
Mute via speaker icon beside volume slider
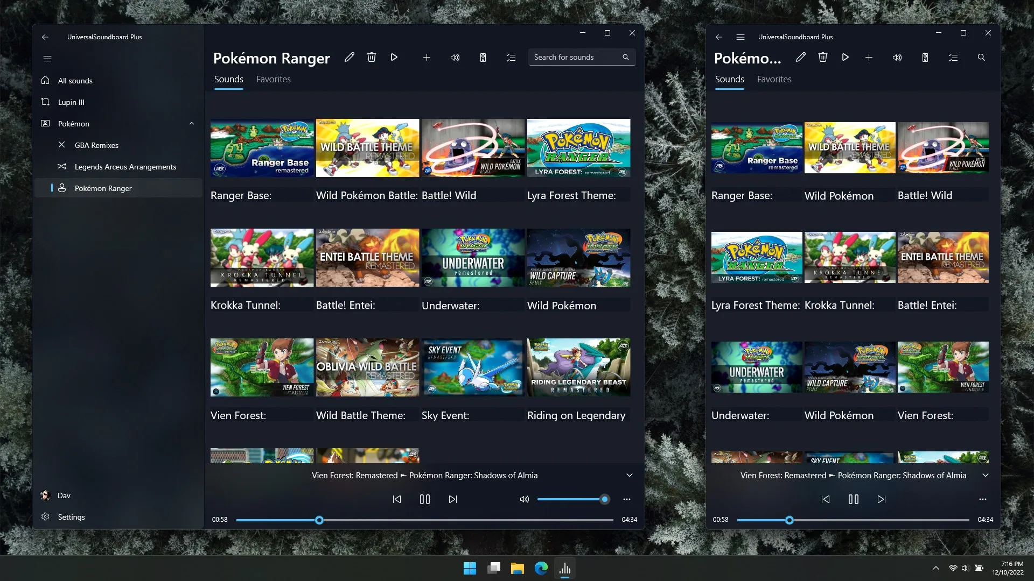pyautogui.click(x=525, y=499)
